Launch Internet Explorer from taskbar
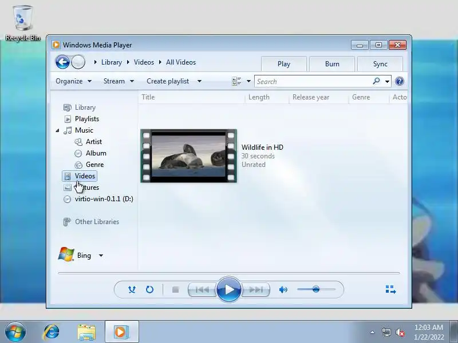458x343 pixels. point(51,332)
